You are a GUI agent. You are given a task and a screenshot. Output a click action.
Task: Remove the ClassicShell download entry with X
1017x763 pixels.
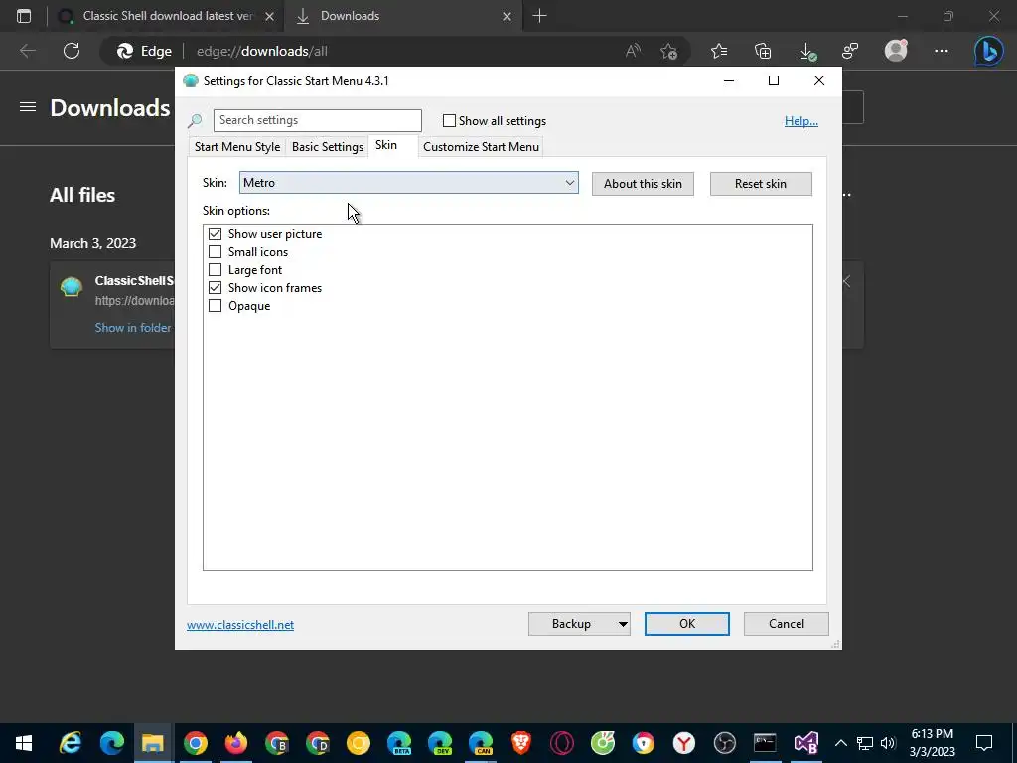click(x=846, y=281)
